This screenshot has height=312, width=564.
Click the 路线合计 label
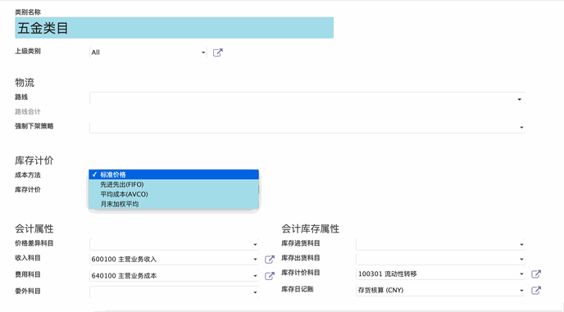click(28, 112)
